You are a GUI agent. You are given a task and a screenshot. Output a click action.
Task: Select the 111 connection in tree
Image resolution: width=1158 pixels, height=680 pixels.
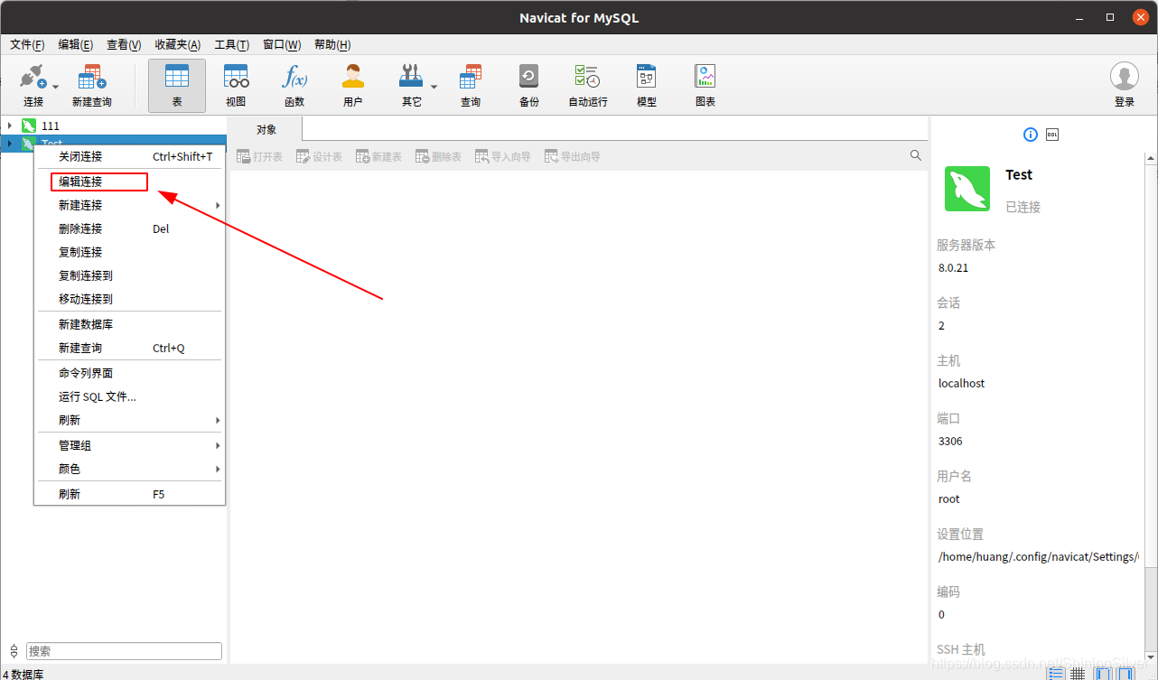(51, 126)
